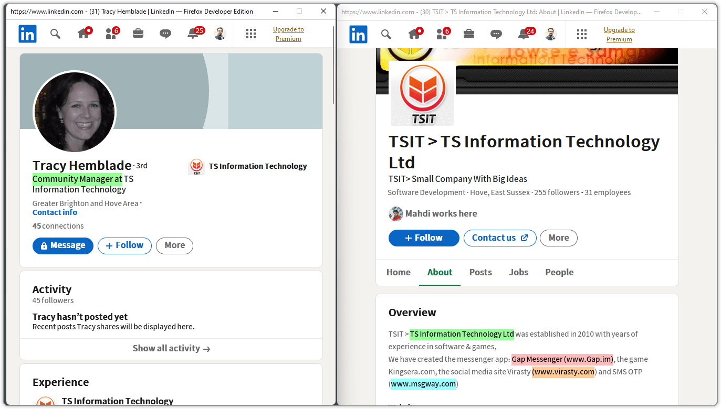The image size is (721, 409).
Task: Follow Tracy Hemblade
Action: [x=124, y=245]
